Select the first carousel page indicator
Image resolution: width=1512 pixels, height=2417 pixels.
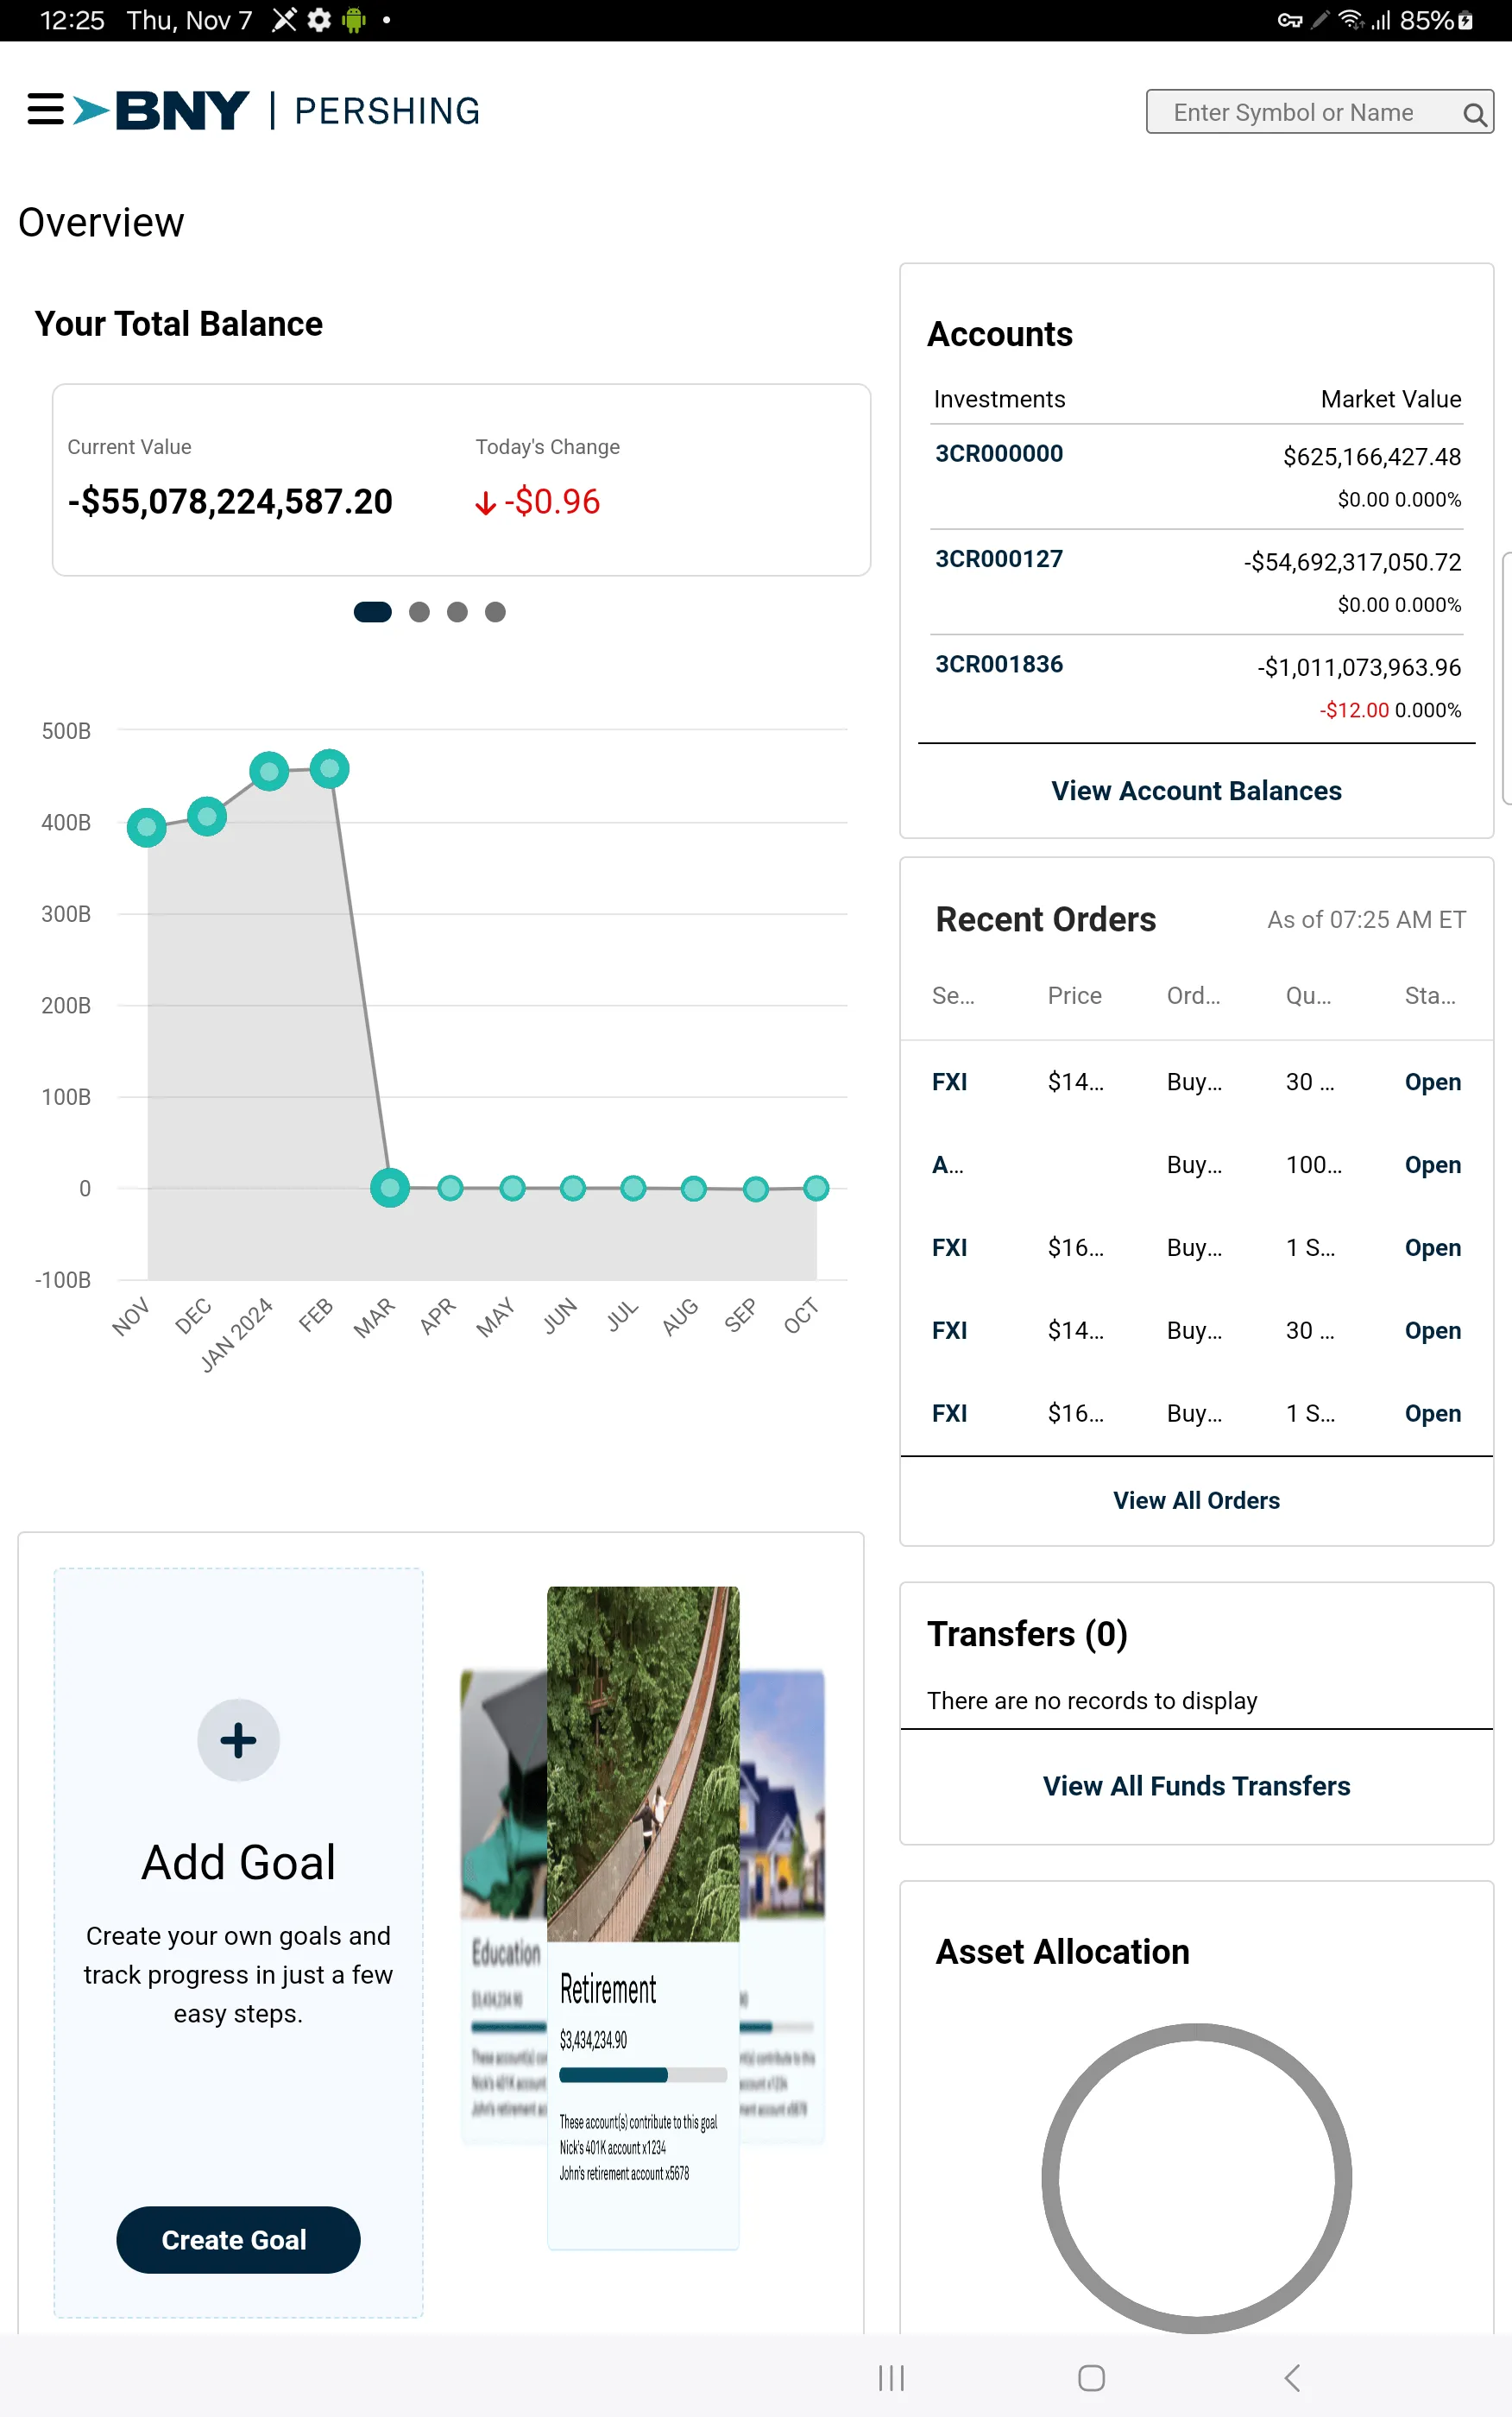372,612
